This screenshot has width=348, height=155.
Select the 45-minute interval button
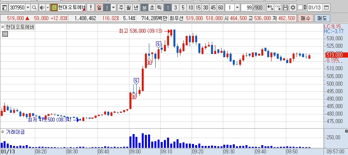point(213,8)
